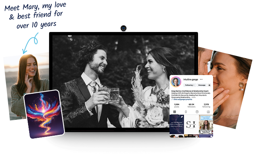Open the video feed tab icon
Image resolution: width=256 pixels, height=164 pixels.
[197, 111]
